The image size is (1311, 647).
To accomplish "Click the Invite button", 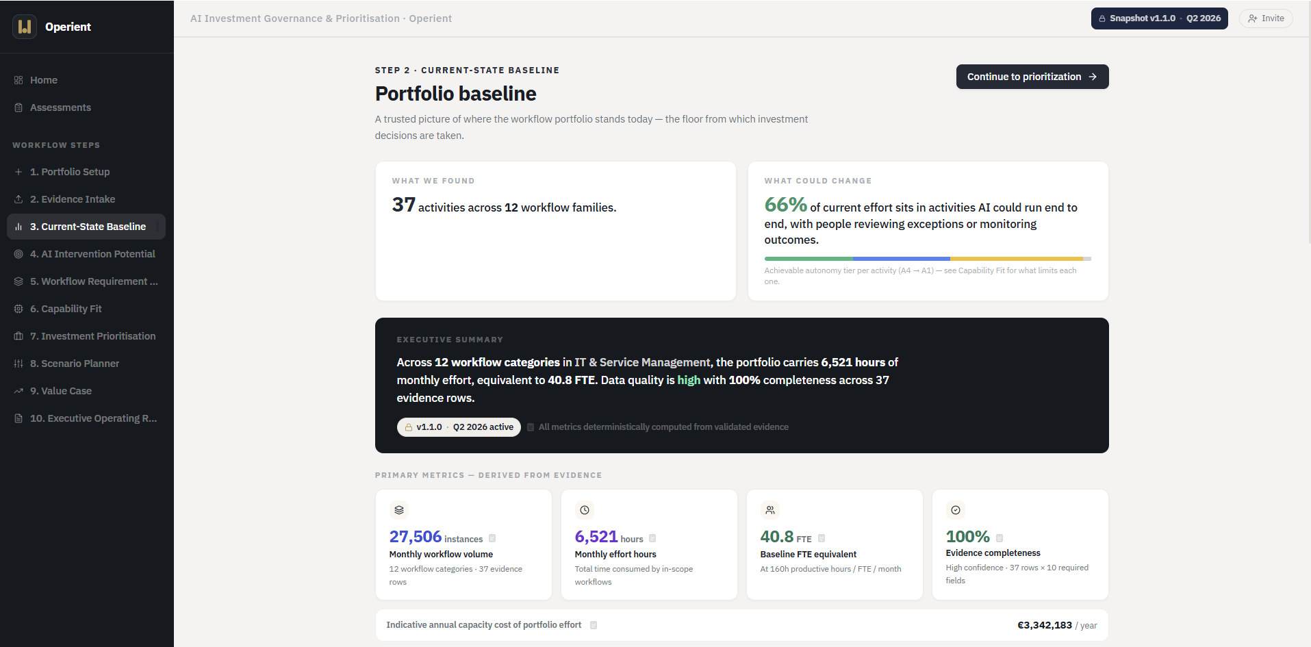I will point(1266,18).
